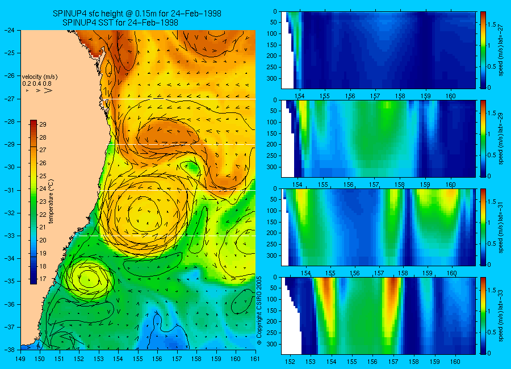Click the '159' longitude tick under the lat=-31 section

point(428,273)
